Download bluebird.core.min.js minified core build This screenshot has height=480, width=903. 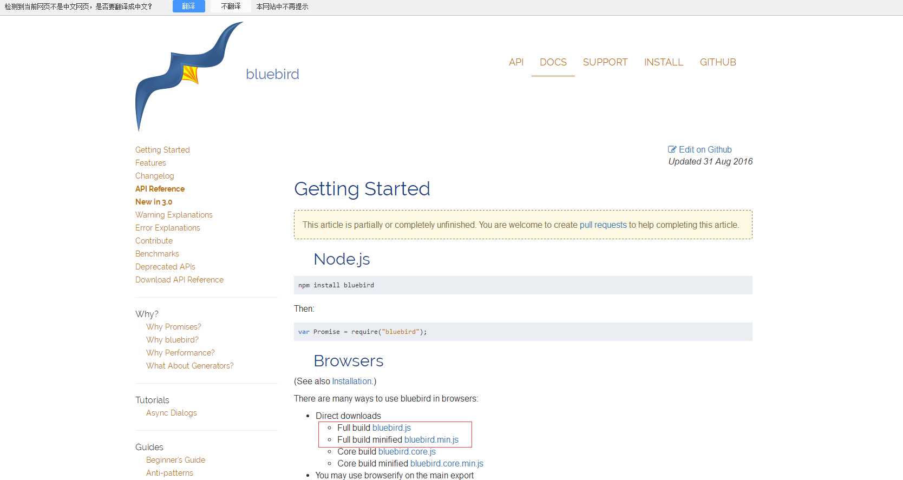coord(447,463)
